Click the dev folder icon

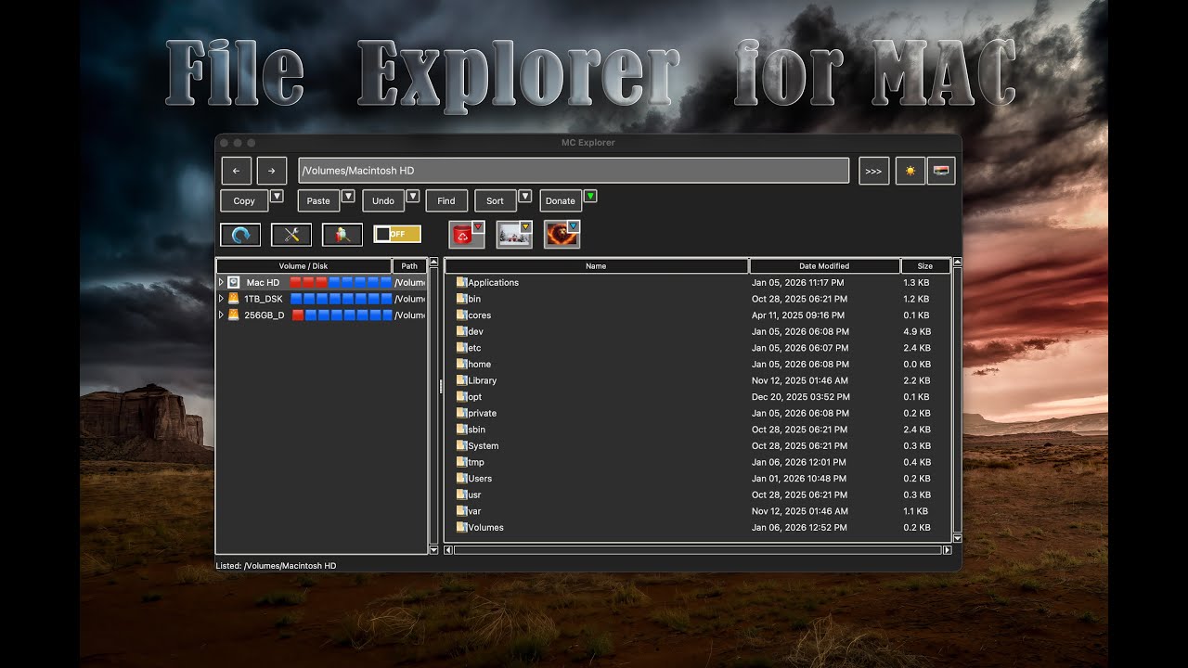[461, 331]
